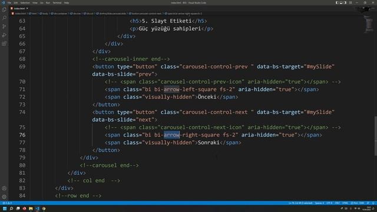Screen dimensions: 377x212
Task: Open Windows taskbar search
Action: point(11,208)
